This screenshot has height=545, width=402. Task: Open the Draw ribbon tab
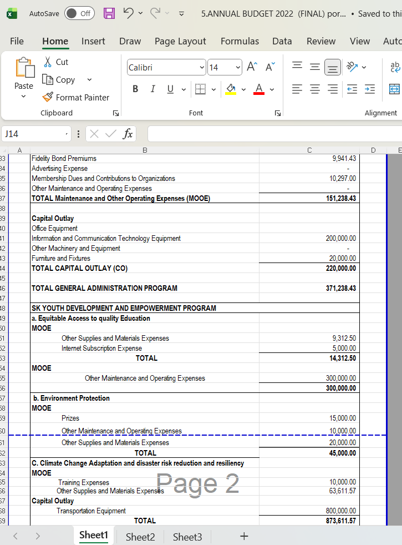tap(130, 42)
